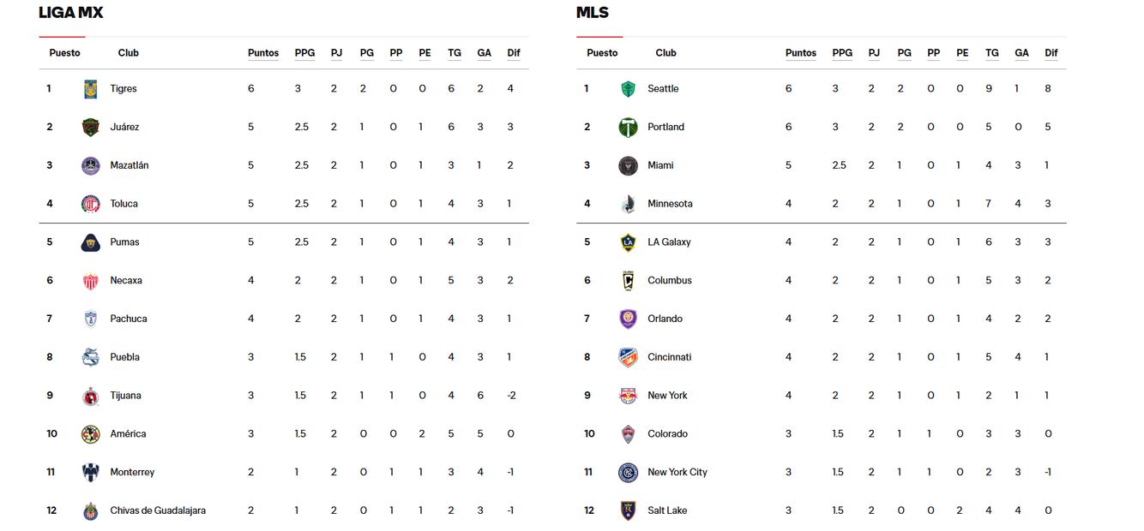Sort MLS table by GA header
1144x531 pixels.
pos(1021,53)
